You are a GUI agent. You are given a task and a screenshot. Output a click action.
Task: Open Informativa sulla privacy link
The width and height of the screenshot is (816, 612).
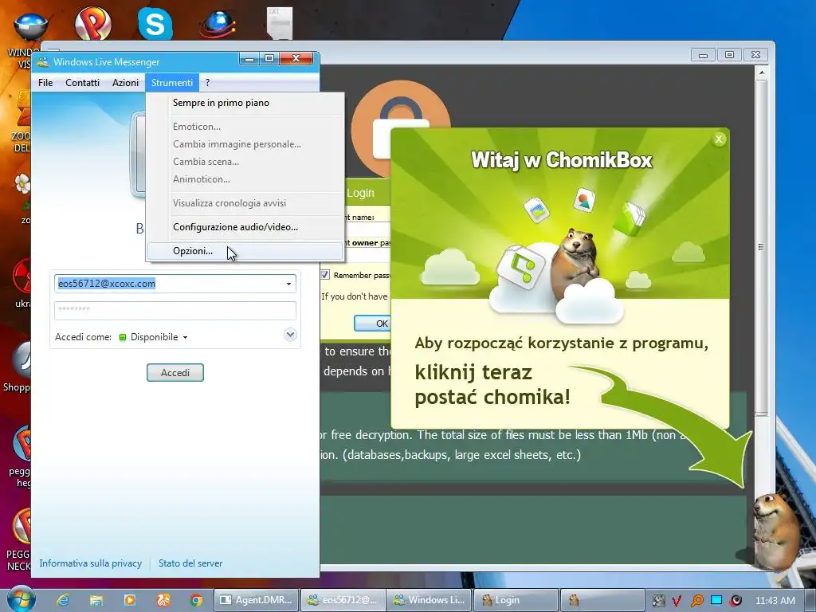(91, 563)
